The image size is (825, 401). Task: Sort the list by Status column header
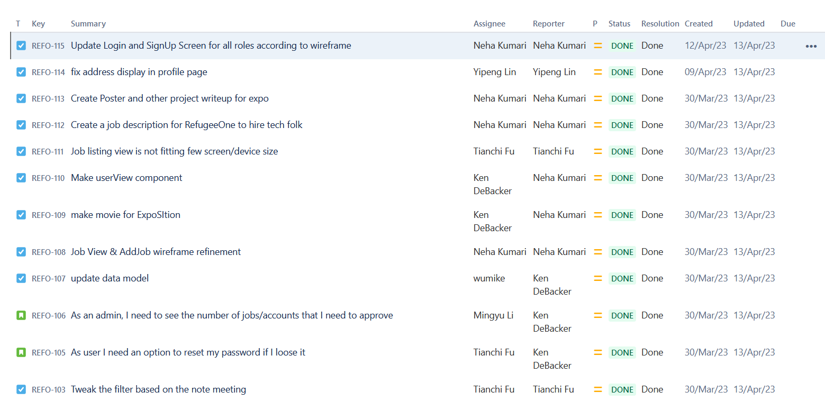click(619, 24)
